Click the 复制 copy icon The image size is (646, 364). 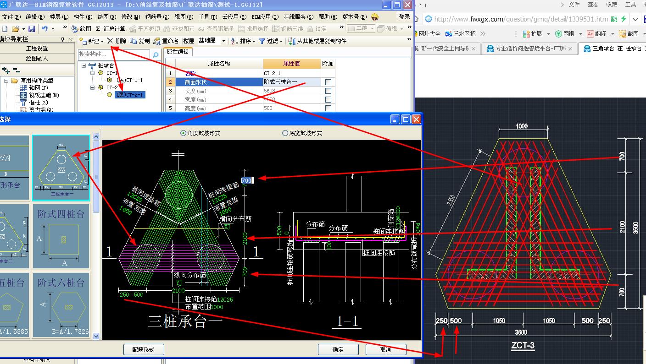(134, 41)
